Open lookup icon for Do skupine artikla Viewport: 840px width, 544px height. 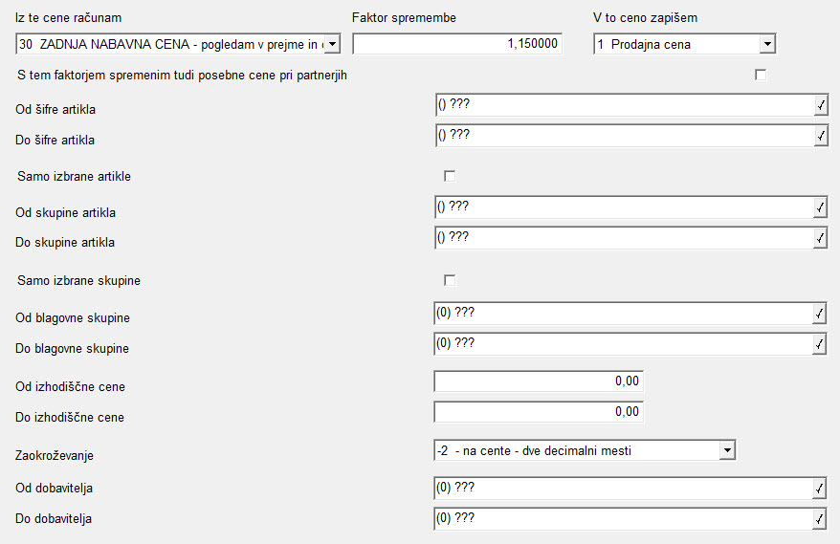(x=820, y=238)
